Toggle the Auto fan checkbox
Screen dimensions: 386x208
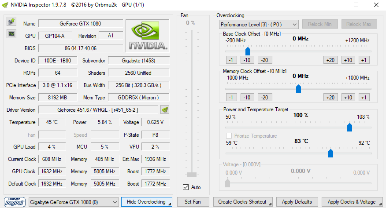(x=186, y=187)
